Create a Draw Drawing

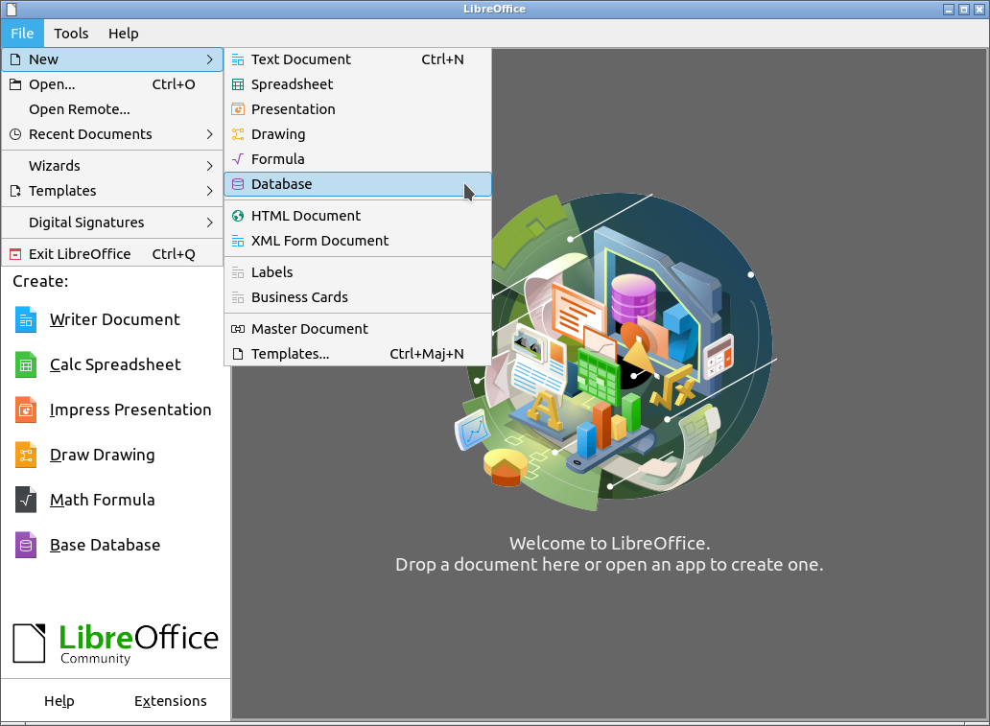(103, 455)
